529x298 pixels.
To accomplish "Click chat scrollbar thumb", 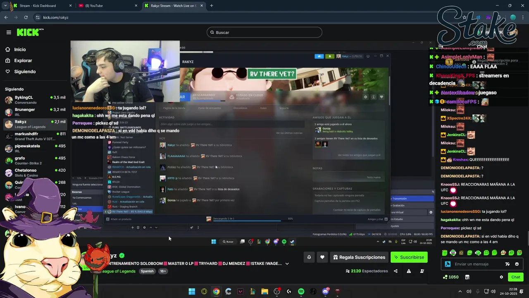I will [x=527, y=238].
